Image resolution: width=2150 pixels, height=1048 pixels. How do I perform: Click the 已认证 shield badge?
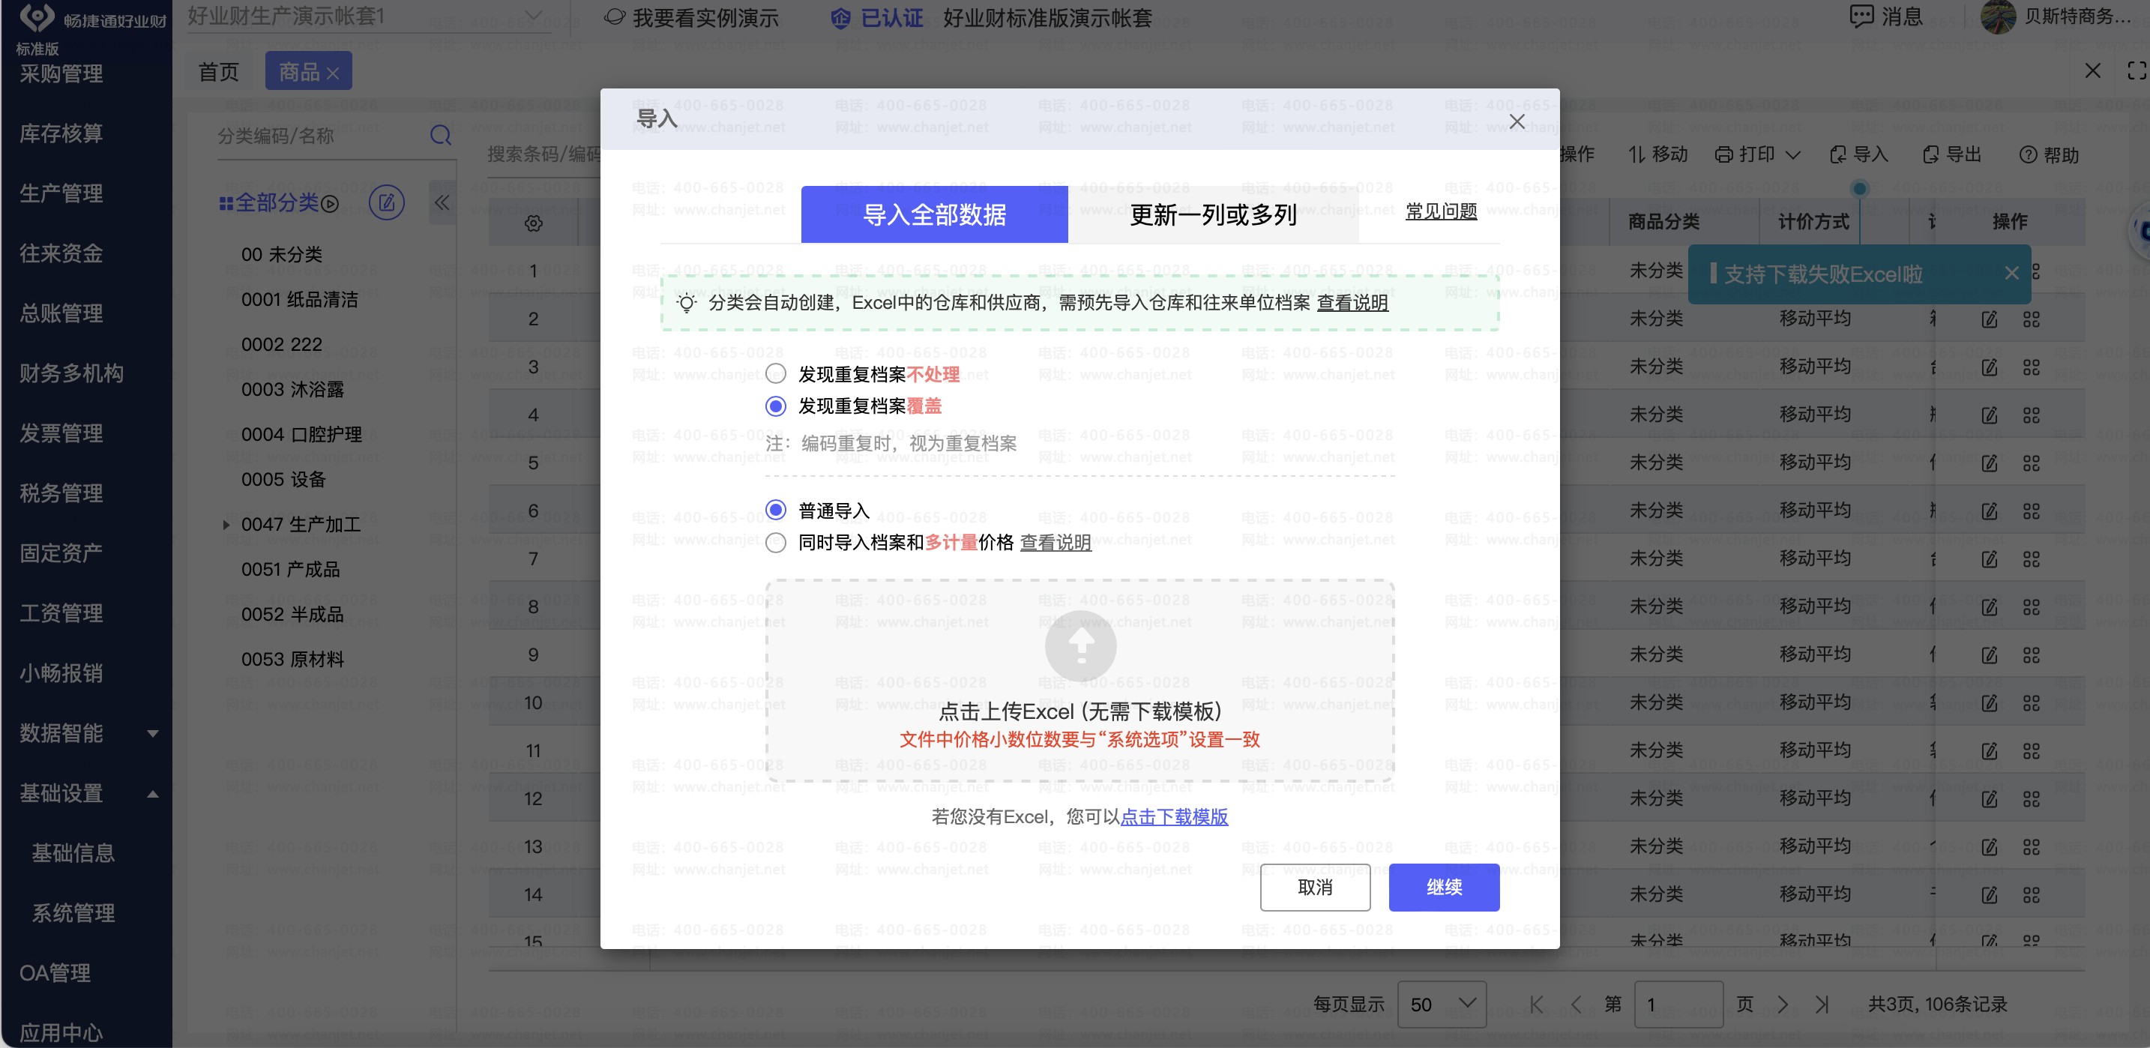tap(877, 17)
